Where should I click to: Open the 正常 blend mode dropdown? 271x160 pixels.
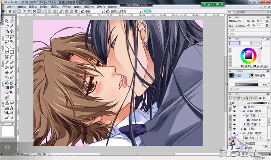click(x=248, y=103)
